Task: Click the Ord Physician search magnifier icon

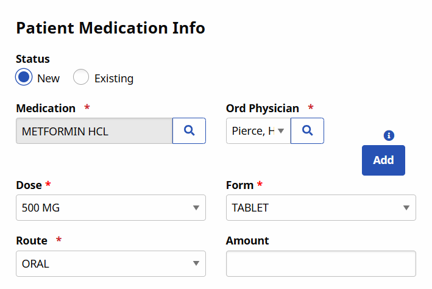Action: tap(307, 130)
